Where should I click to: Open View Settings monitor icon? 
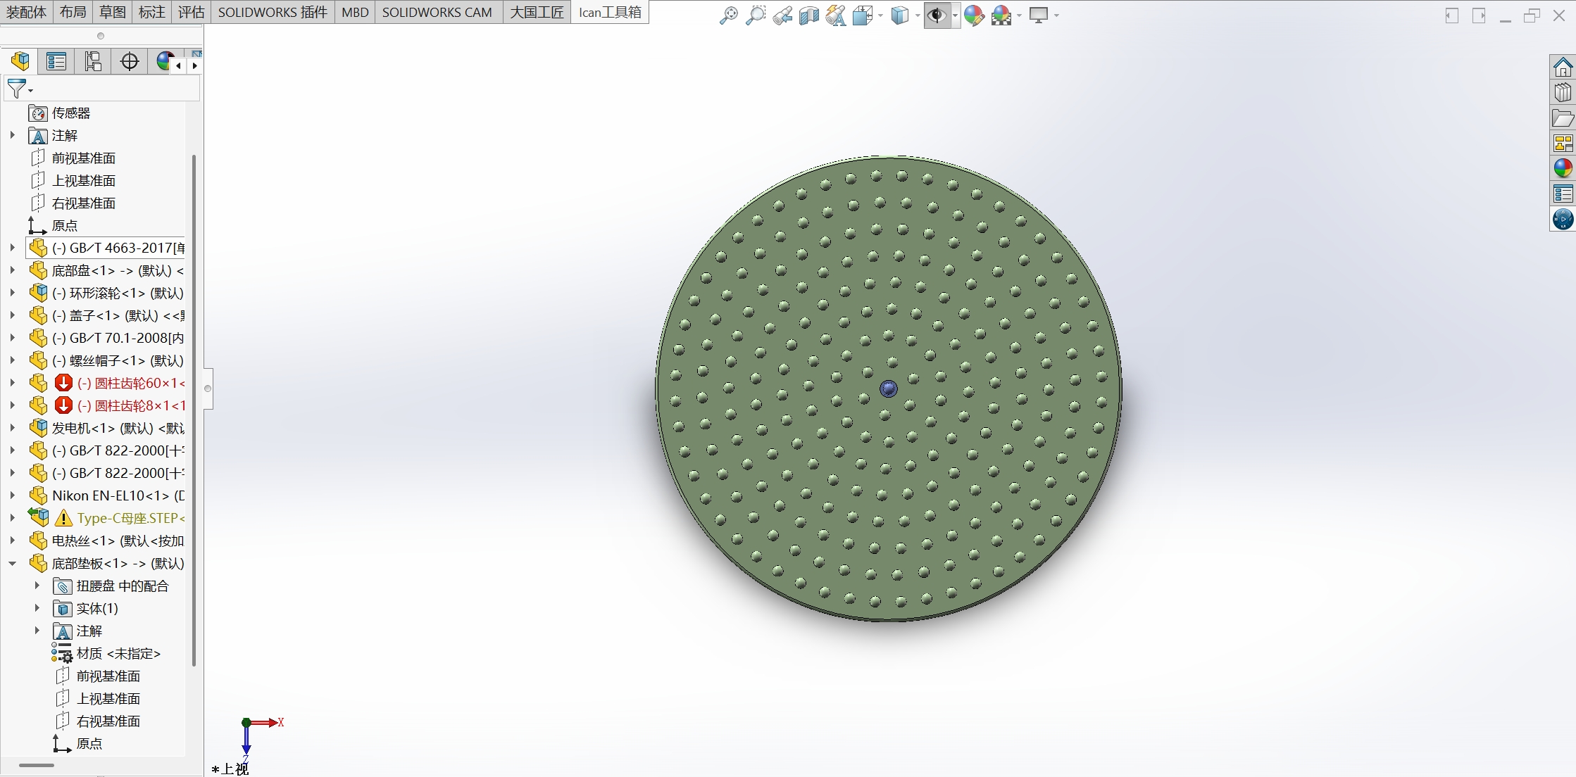coord(1039,15)
